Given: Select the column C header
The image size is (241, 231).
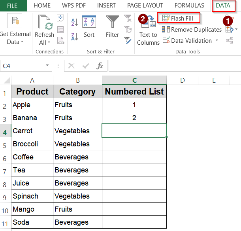Looking at the screenshot, I should [134, 80].
